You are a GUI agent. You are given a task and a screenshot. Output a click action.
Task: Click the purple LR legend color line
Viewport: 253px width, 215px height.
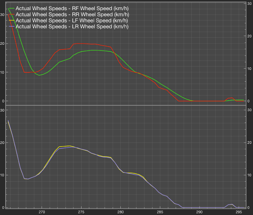[12, 26]
